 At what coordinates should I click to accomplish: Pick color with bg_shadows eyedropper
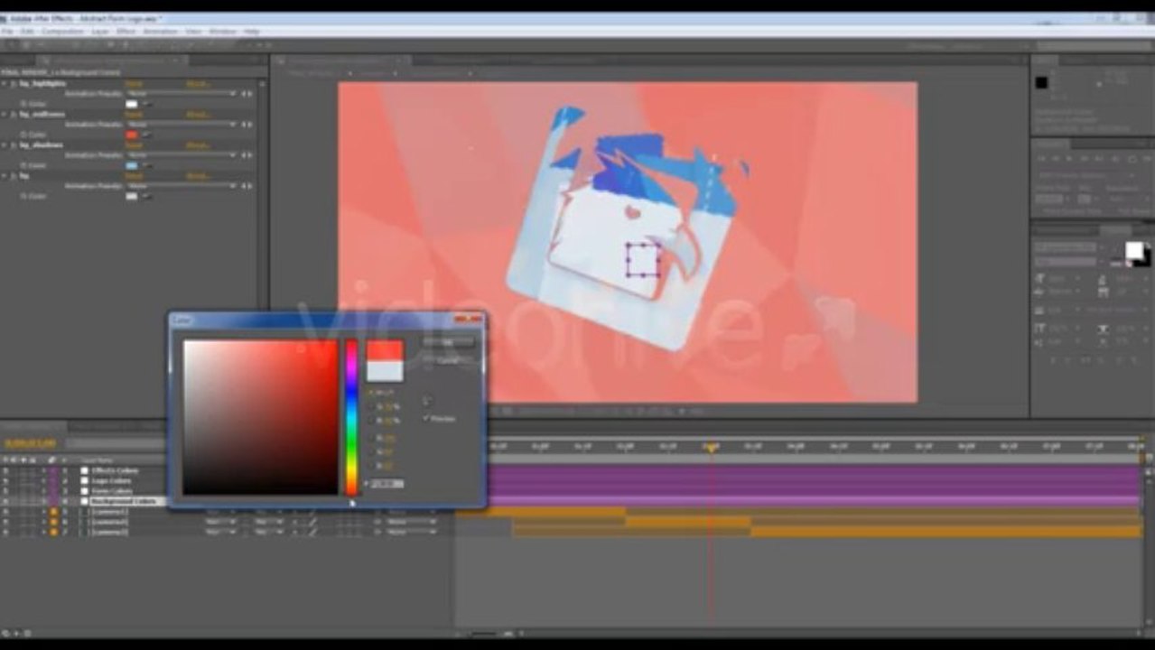tap(146, 165)
